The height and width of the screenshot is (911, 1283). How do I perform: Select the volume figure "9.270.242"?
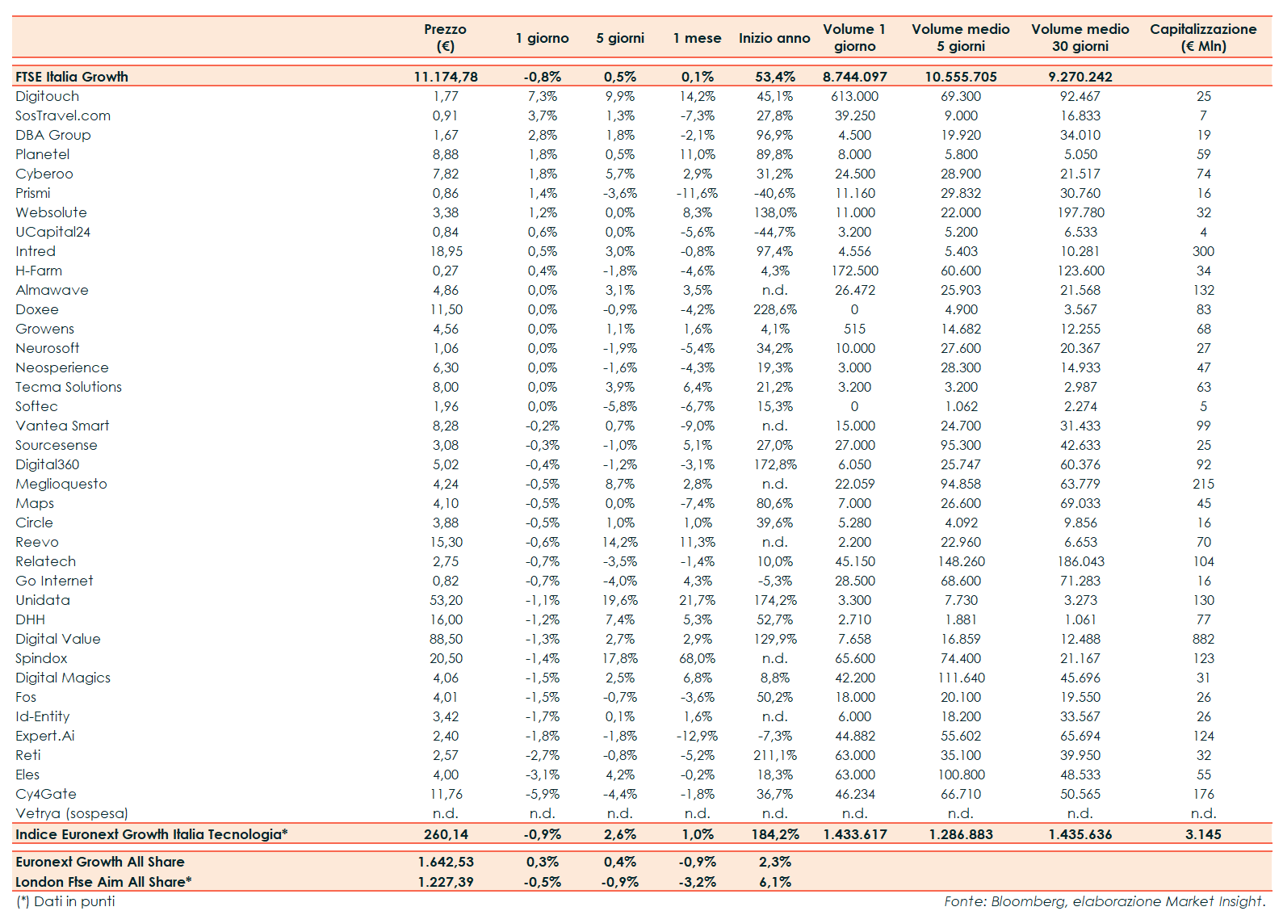coord(1080,77)
